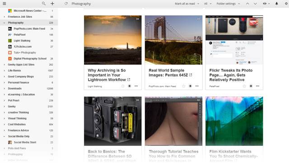Click the sunset lighthouse thumbnail
Image resolution: width=289 pixels, height=163 pixels.
pyautogui.click(x=113, y=40)
